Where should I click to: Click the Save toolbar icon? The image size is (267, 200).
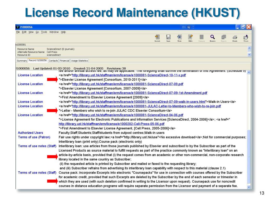coord(168,38)
